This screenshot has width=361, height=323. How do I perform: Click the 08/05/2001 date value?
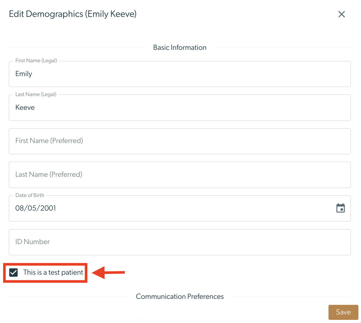click(36, 208)
